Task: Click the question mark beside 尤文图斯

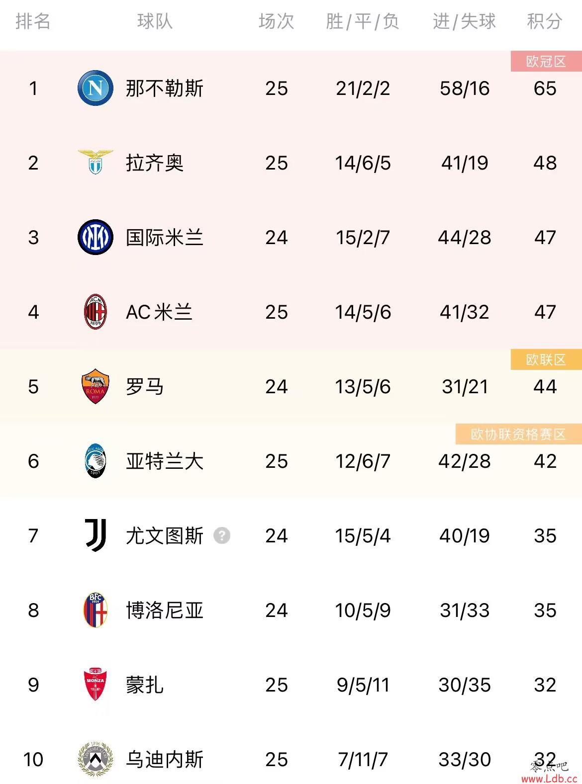Action: click(222, 535)
